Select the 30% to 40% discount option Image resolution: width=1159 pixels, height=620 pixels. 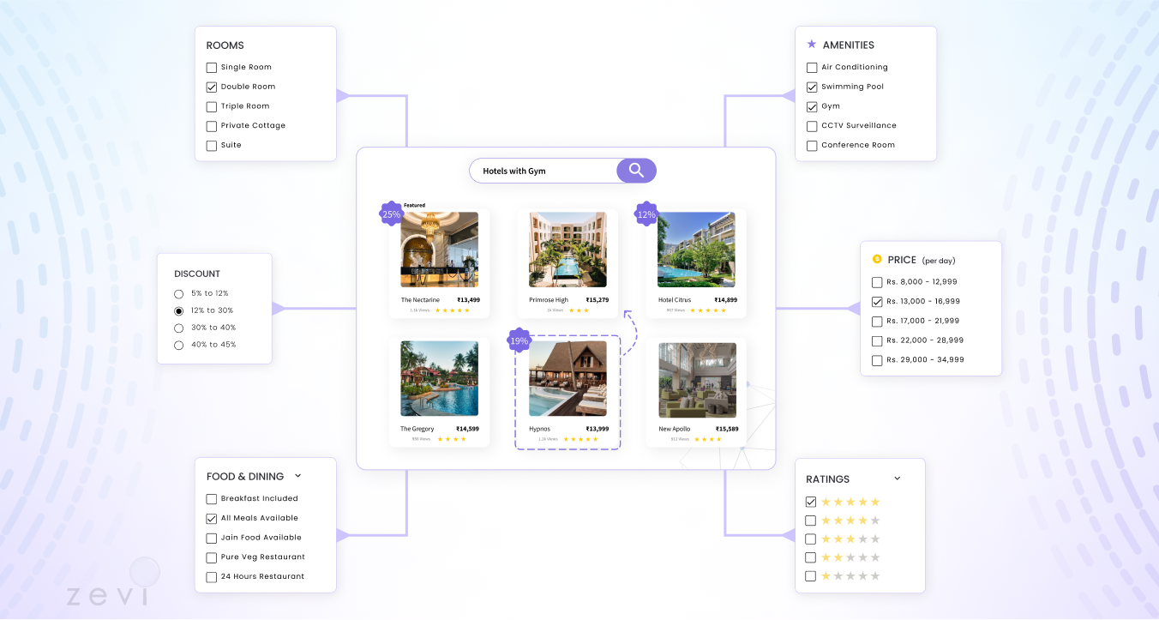[x=178, y=327]
